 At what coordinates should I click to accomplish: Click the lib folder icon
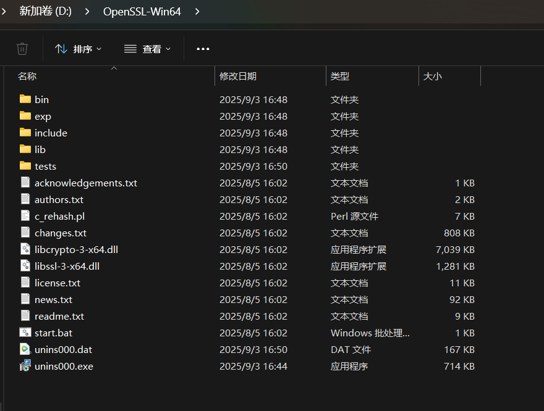coord(25,149)
